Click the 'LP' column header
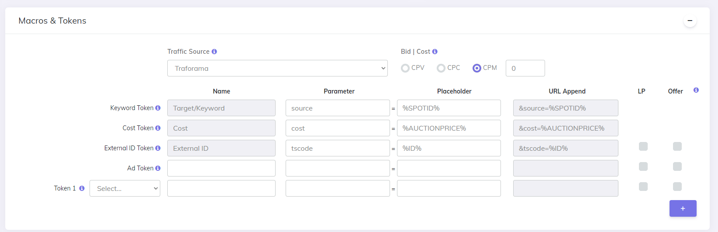 click(642, 91)
